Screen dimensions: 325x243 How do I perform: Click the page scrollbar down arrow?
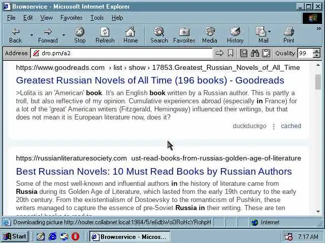pos(318,212)
